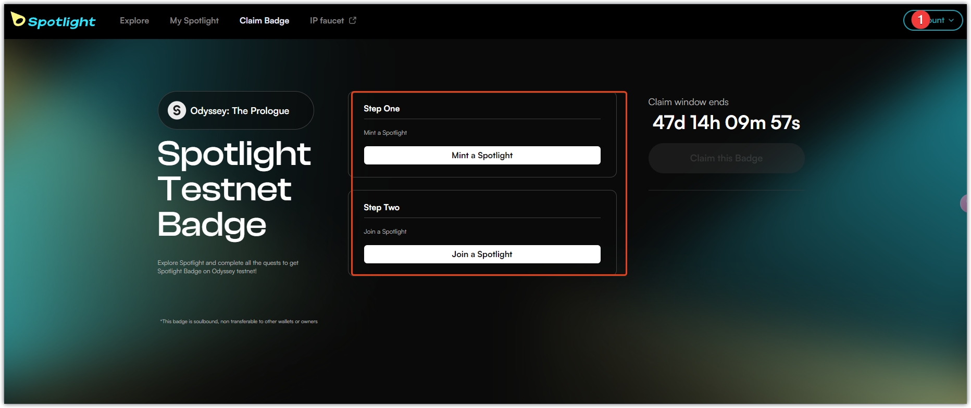This screenshot has width=971, height=408.
Task: Go to My Spotlight
Action: (x=194, y=21)
